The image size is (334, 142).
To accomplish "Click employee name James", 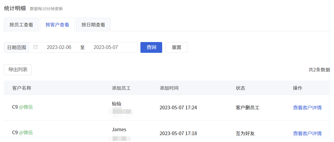I will (x=119, y=129).
